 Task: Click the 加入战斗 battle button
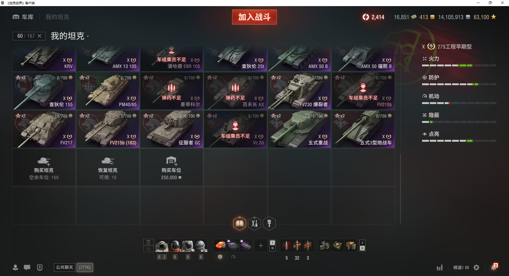tap(254, 17)
